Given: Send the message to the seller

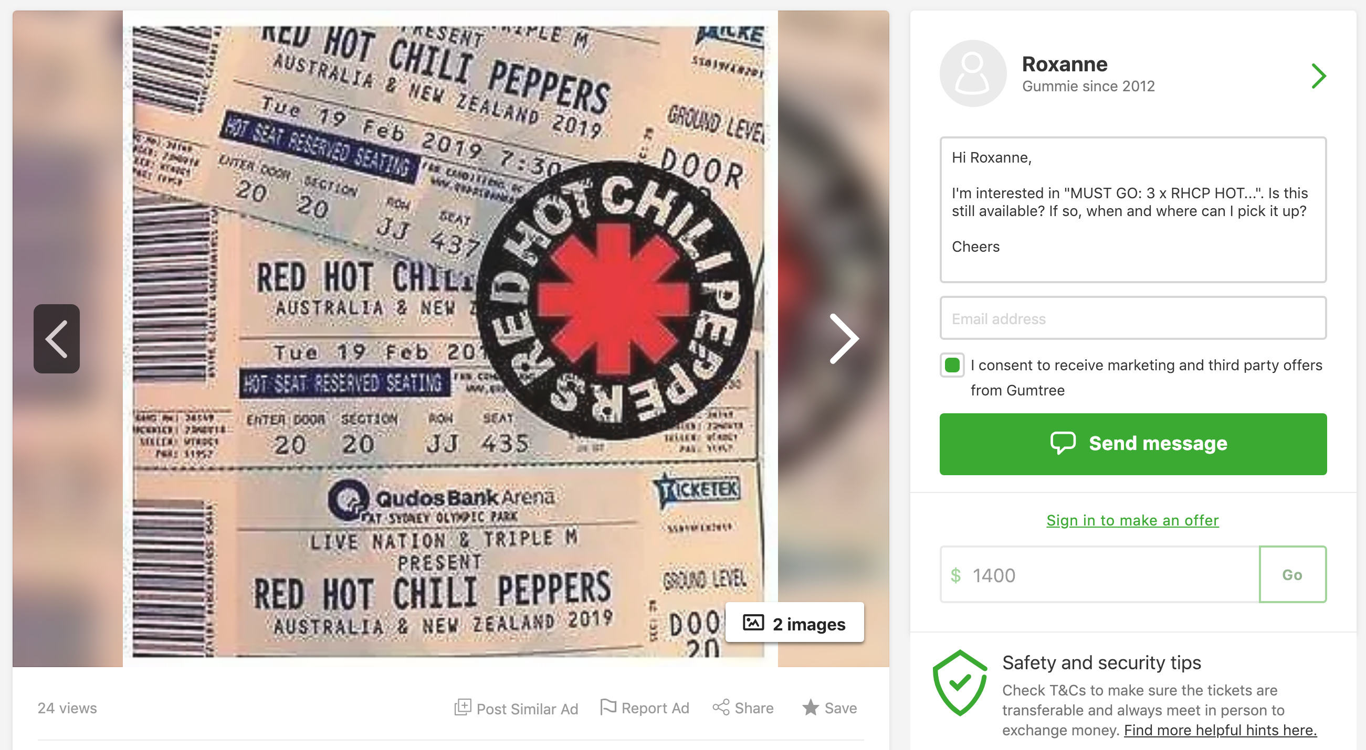Looking at the screenshot, I should 1133,444.
